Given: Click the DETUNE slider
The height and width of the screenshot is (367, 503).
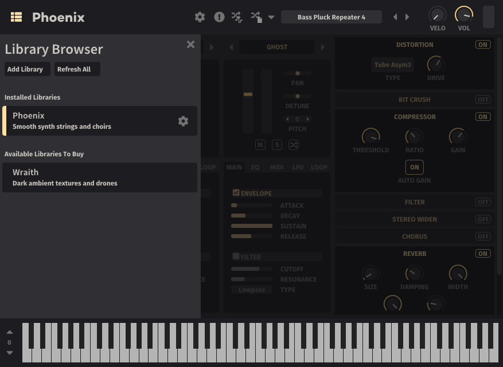Looking at the screenshot, I should (x=297, y=96).
